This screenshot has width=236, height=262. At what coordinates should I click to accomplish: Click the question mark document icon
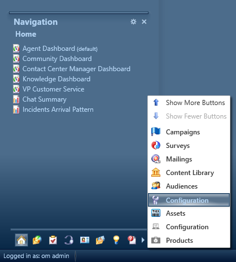coord(132,240)
